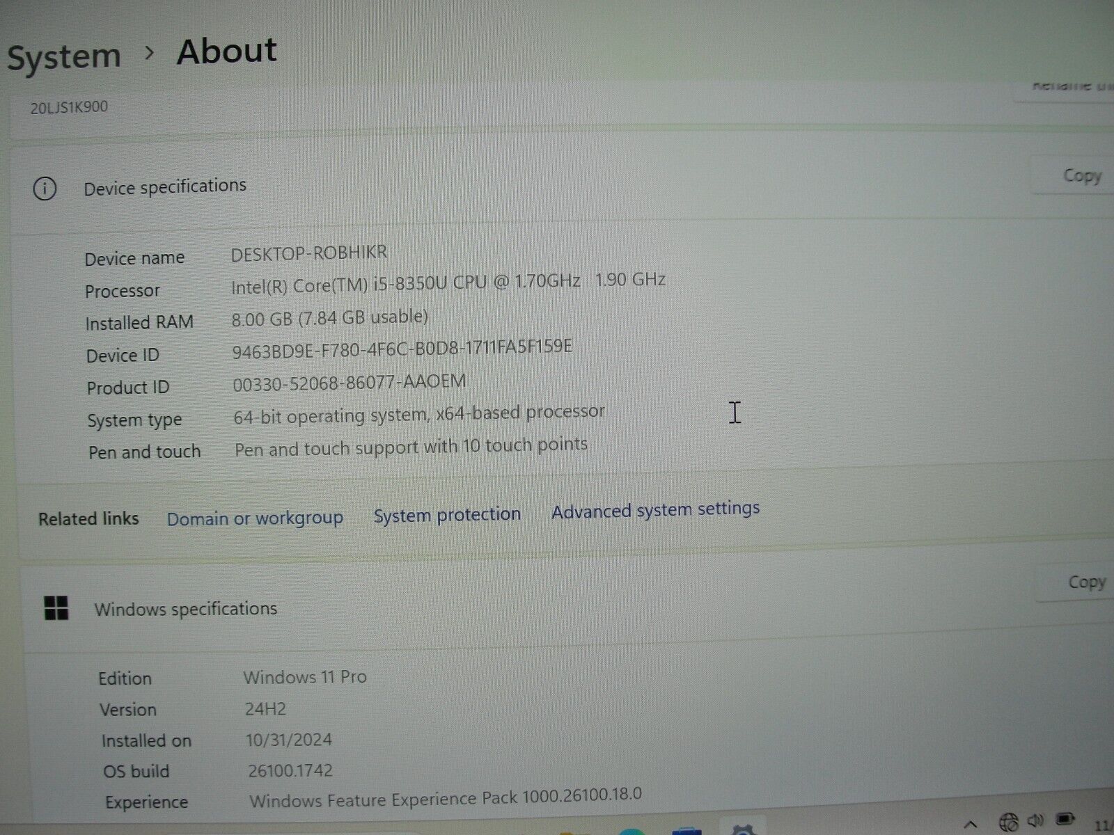Open the Domain or workgroup link
The height and width of the screenshot is (835, 1114).
coord(255,518)
